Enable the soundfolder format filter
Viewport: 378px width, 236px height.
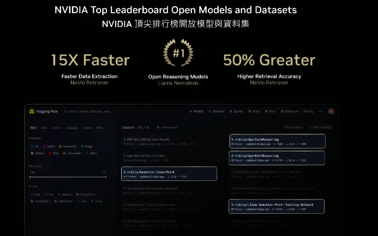click(x=40, y=201)
